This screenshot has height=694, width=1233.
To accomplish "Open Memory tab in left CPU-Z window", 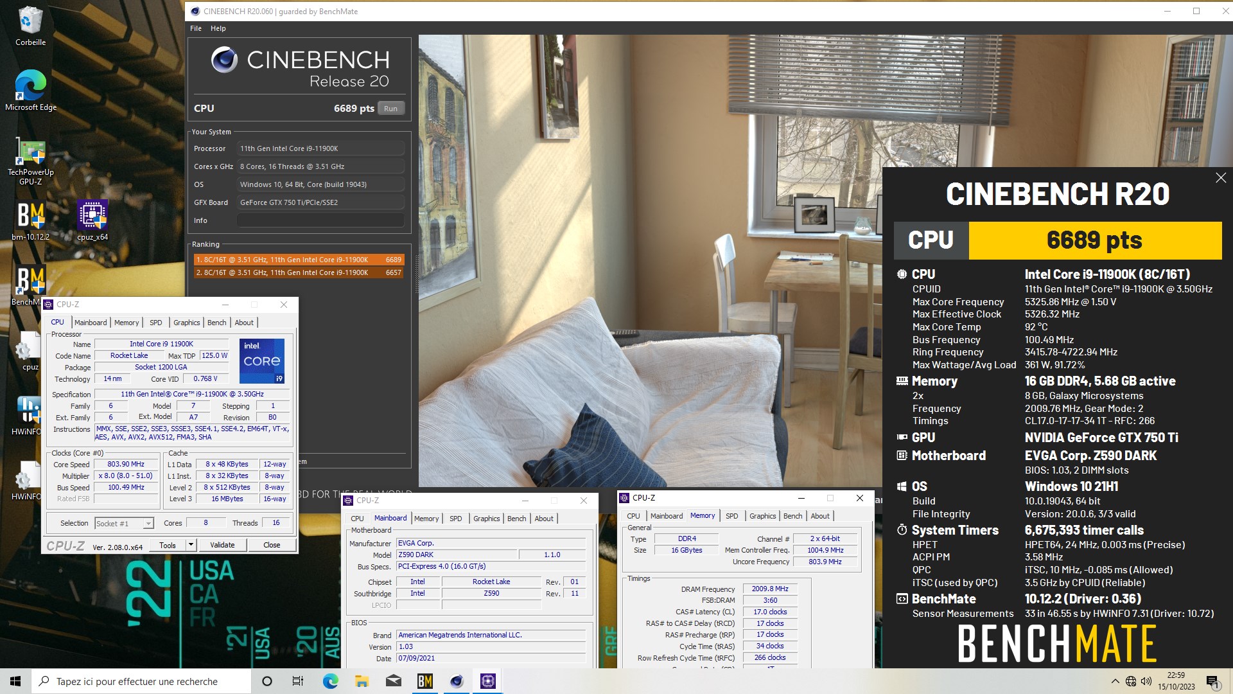I will tap(127, 323).
